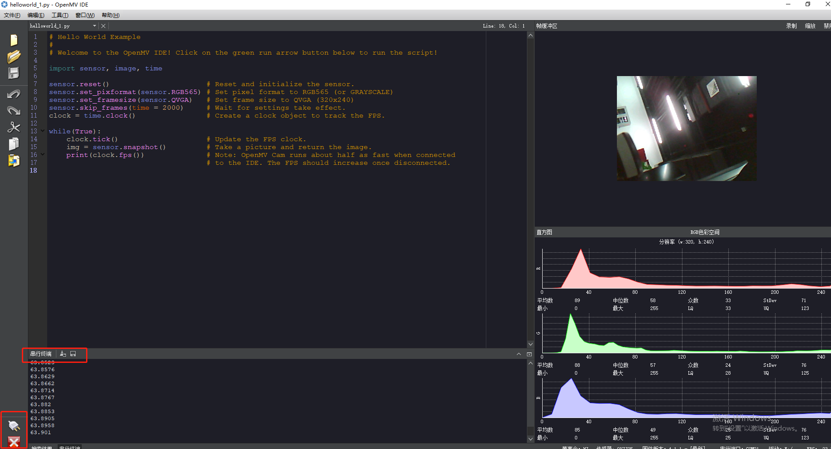Image resolution: width=831 pixels, height=449 pixels.
Task: Undo the last edit
Action: [x=14, y=94]
